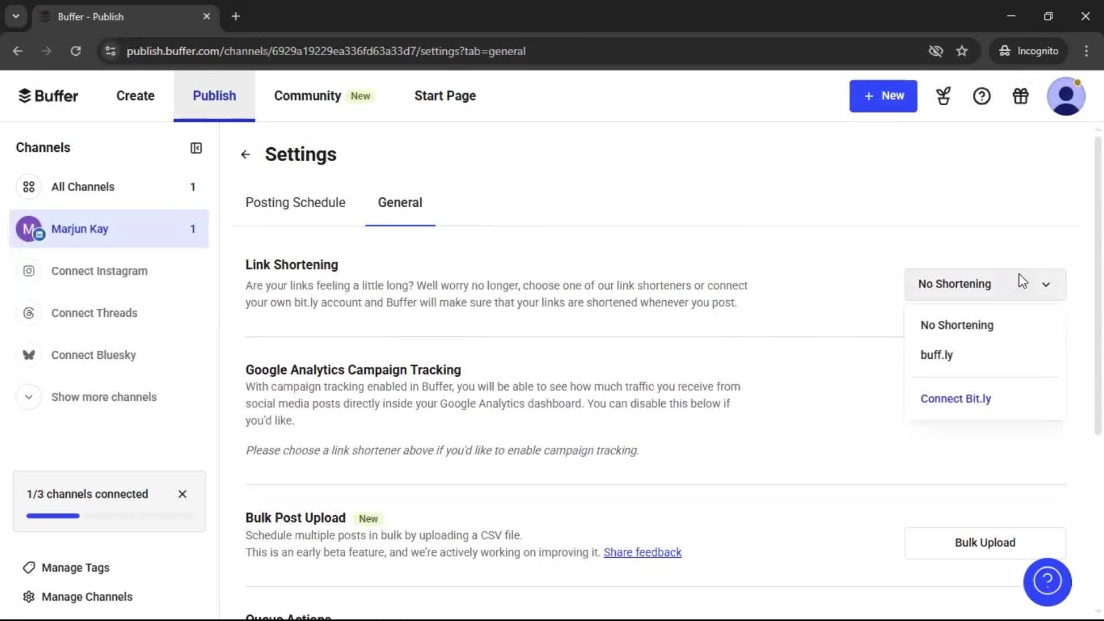Open the No Shortening dropdown
The image size is (1104, 621).
(x=984, y=283)
